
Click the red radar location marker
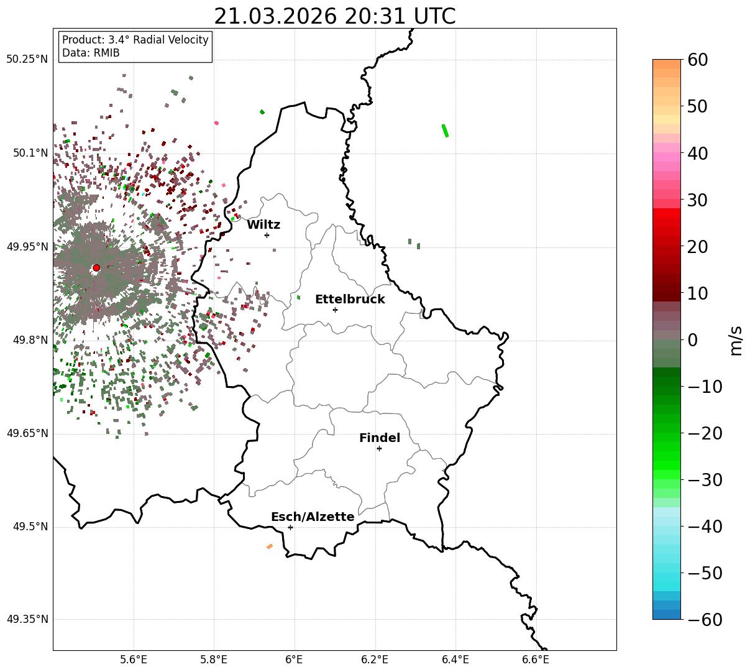coord(96,268)
